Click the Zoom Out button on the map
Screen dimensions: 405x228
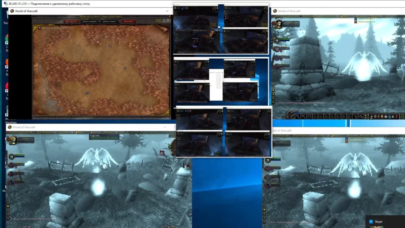(129, 21)
